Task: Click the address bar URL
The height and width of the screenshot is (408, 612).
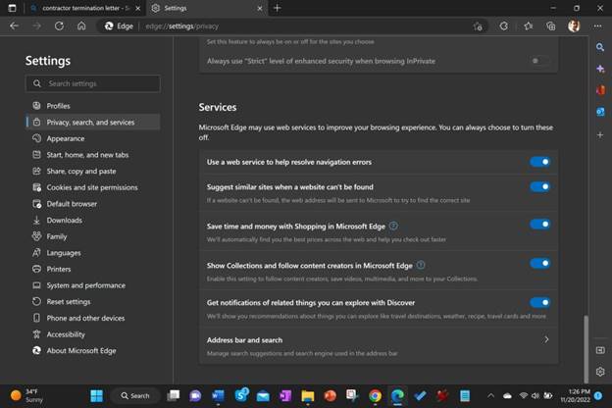Action: point(181,26)
